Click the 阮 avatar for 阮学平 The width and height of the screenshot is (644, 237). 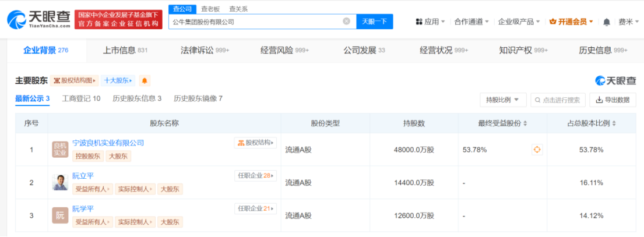pos(60,215)
